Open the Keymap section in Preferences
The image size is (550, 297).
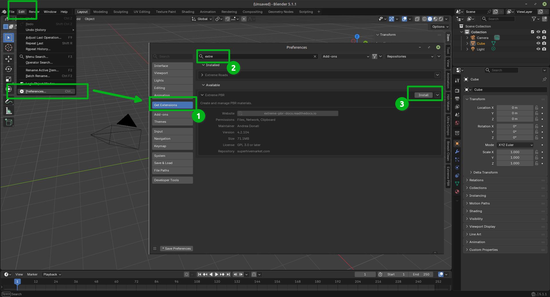pyautogui.click(x=172, y=146)
